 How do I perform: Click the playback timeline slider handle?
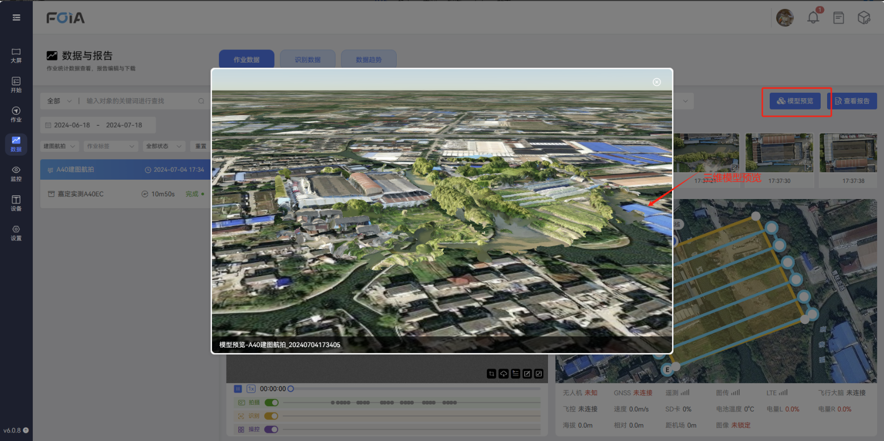coord(290,389)
